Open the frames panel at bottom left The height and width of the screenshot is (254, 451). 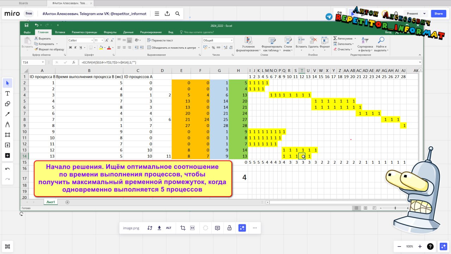7,246
